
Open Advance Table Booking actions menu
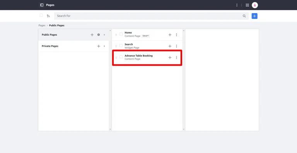tap(176, 58)
